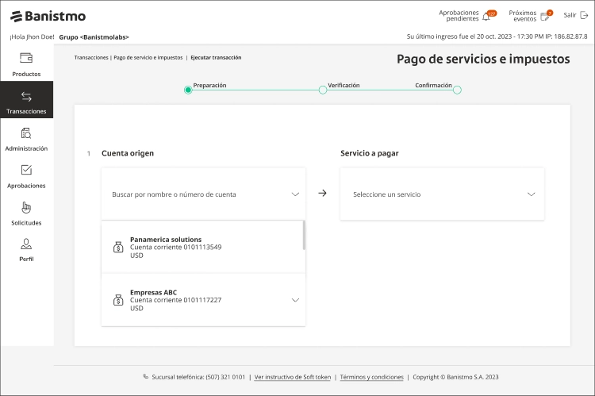Click the Solicitudes menu label
Viewport: 595px width, 396px height.
(x=26, y=223)
